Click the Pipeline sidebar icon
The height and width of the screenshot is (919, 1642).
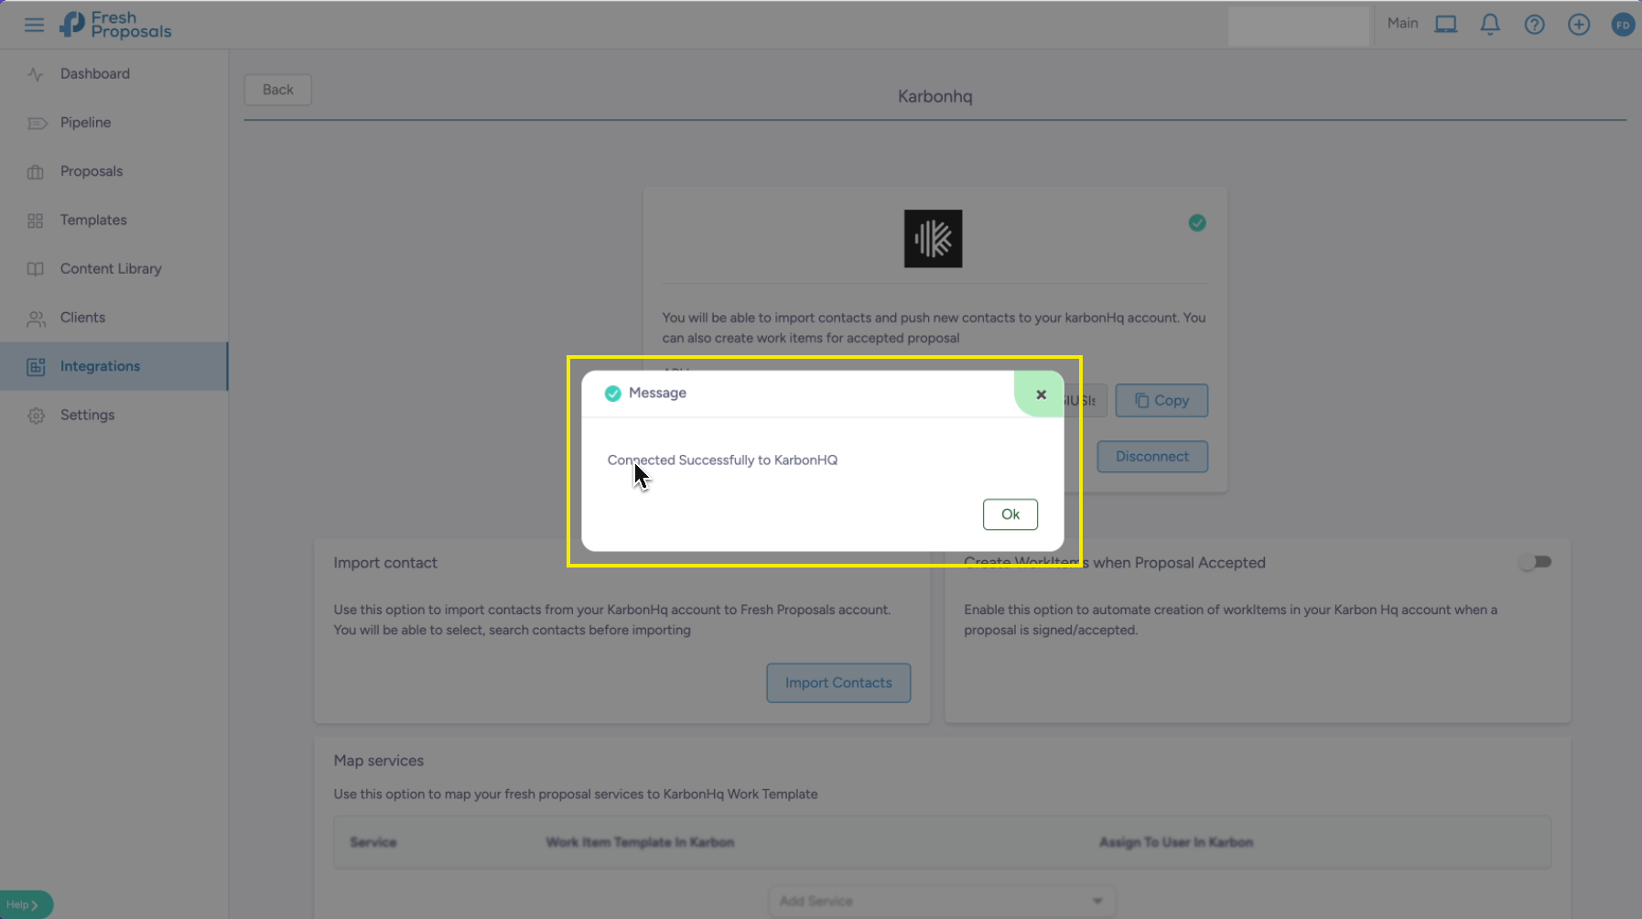click(x=36, y=123)
